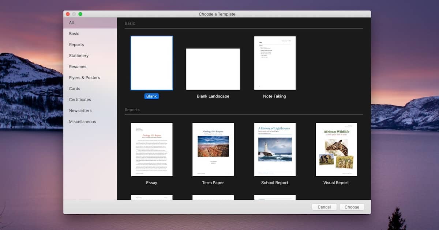
Task: Switch to the Basic category
Action: coord(74,34)
